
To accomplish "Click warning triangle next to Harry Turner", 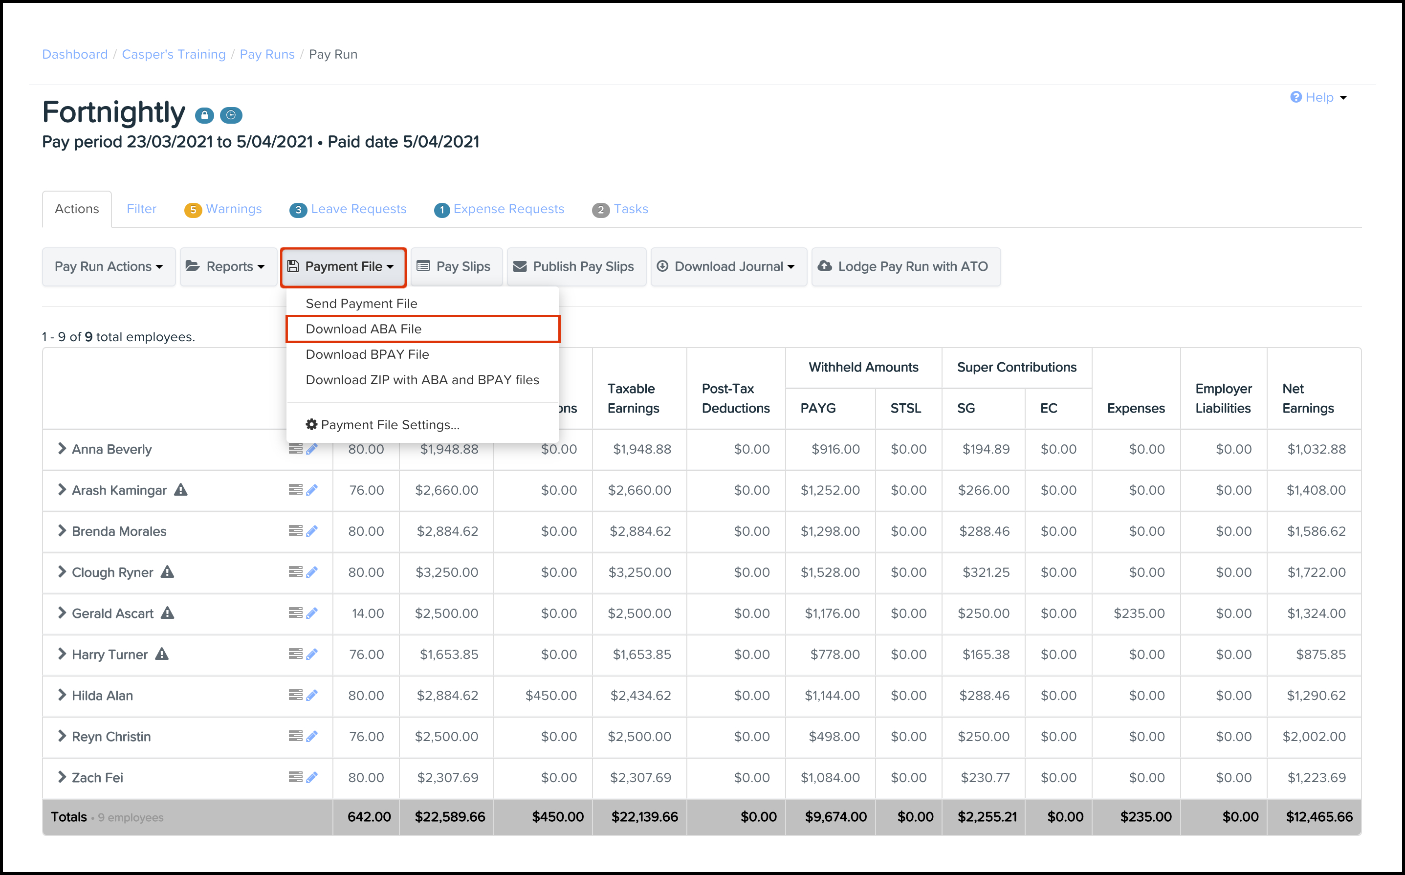I will 162,654.
